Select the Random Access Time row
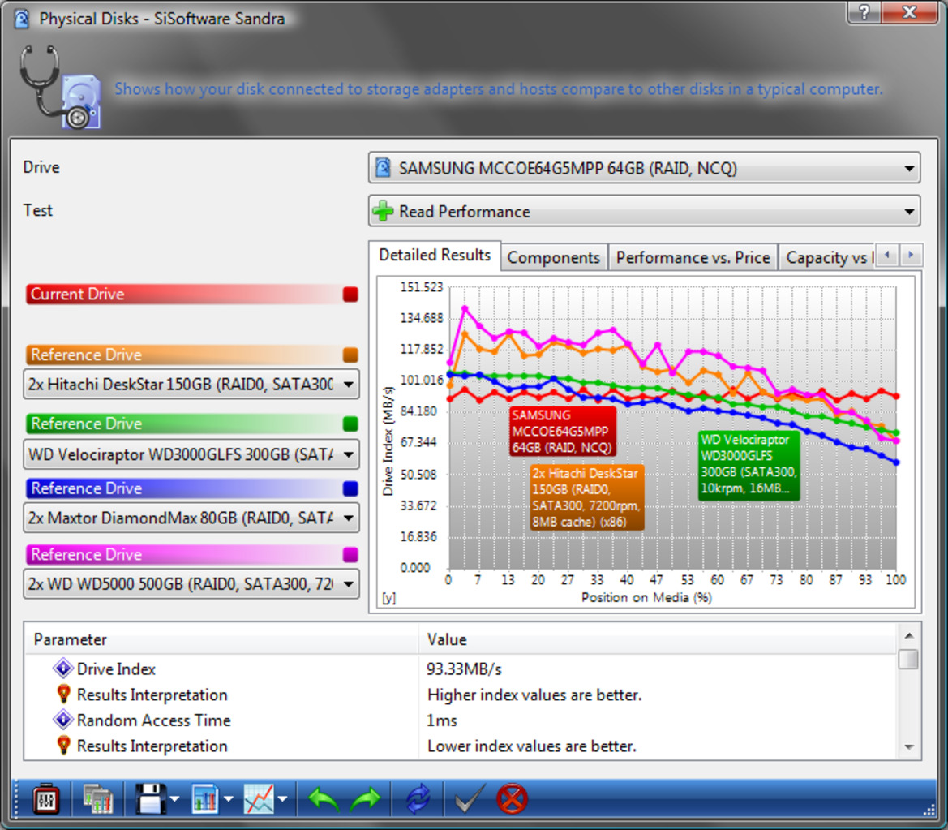The height and width of the screenshot is (830, 948). (x=461, y=720)
